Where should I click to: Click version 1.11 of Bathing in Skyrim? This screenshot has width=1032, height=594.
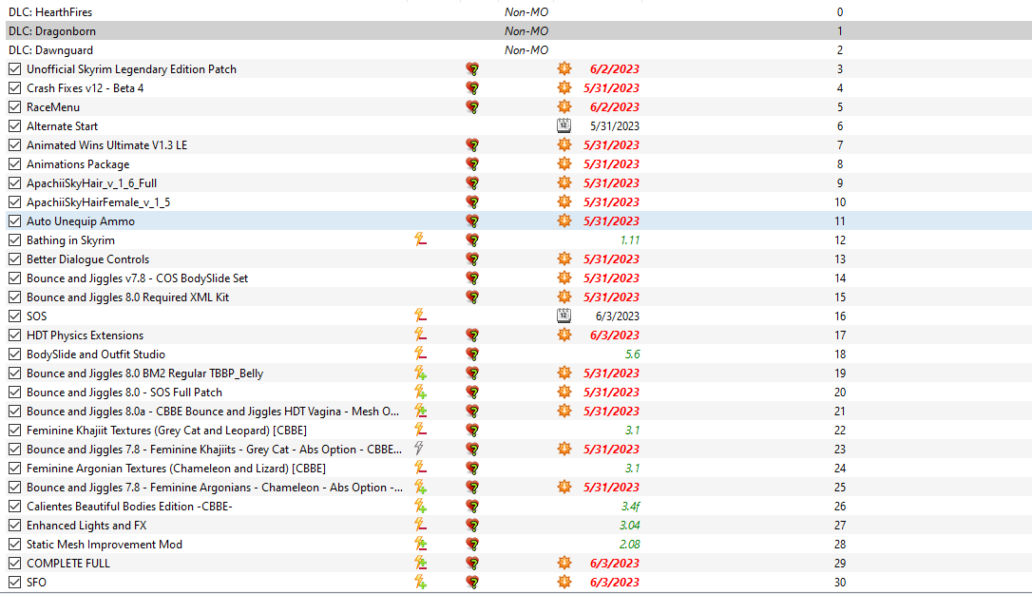coord(629,240)
